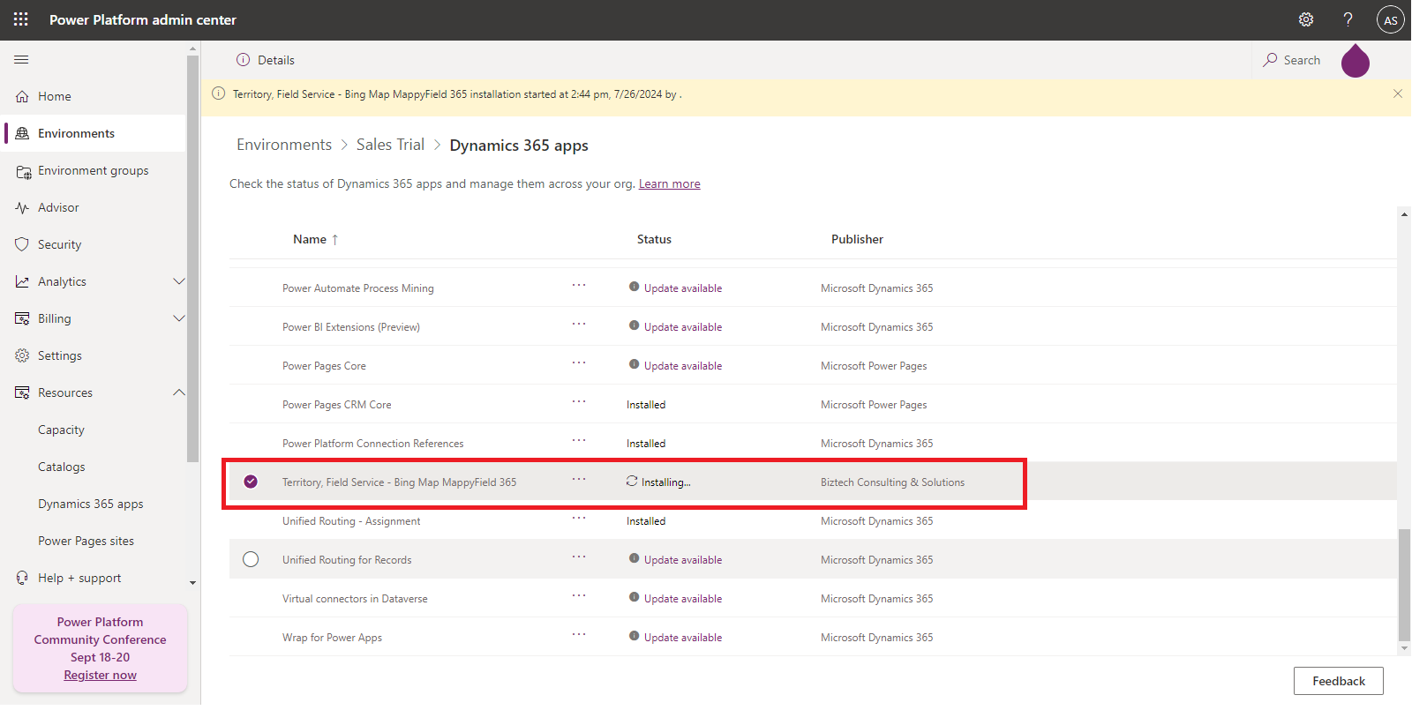Click the Settings gear in sidebar
This screenshot has width=1412, height=710.
pos(22,356)
